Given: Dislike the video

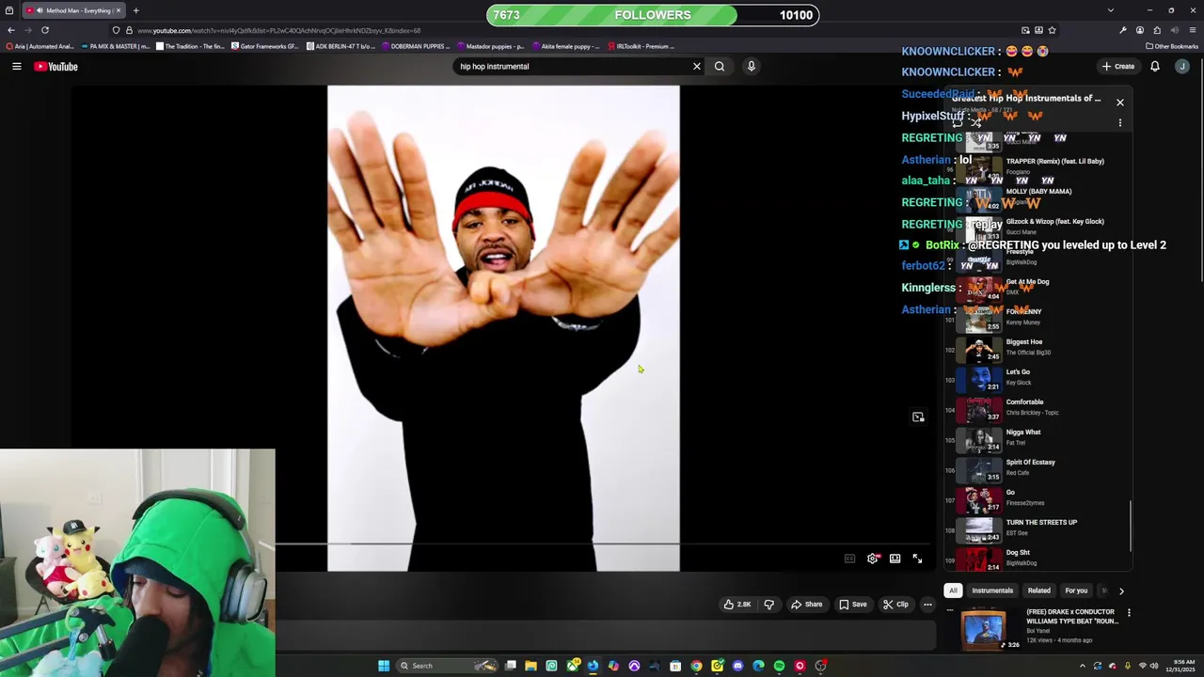Looking at the screenshot, I should (x=768, y=605).
